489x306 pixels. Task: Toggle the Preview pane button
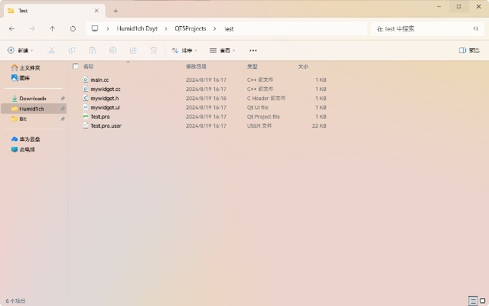(469, 50)
